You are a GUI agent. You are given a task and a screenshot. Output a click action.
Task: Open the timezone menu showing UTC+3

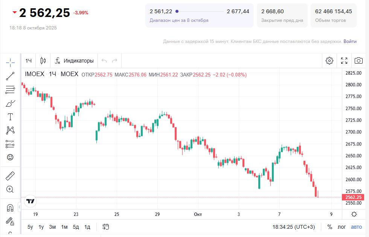[294, 227]
